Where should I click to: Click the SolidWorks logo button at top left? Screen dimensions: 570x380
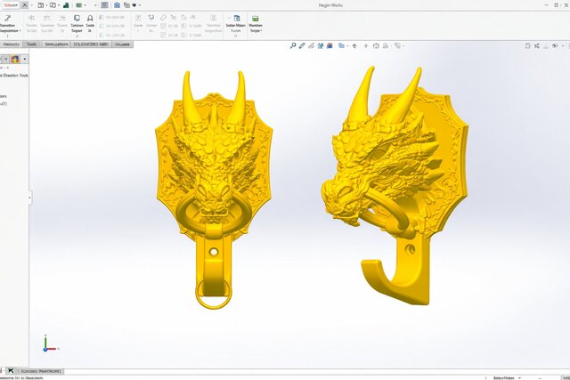click(11, 5)
